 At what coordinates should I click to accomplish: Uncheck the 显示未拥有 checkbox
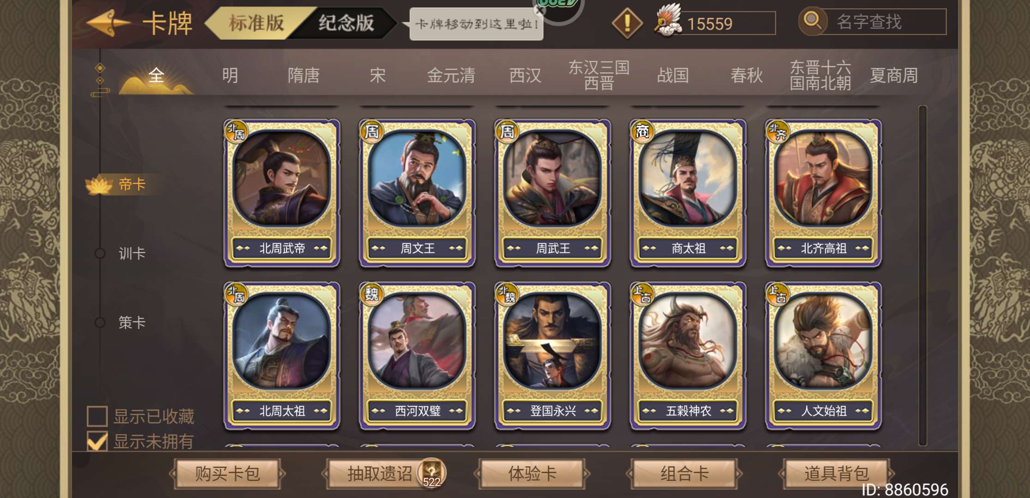coord(97,441)
